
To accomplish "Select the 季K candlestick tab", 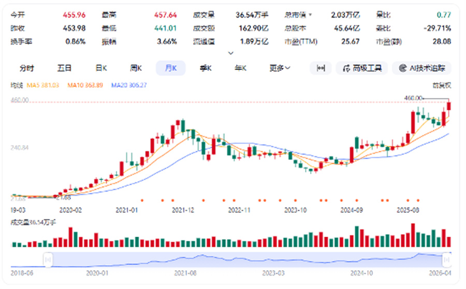I will point(206,68).
